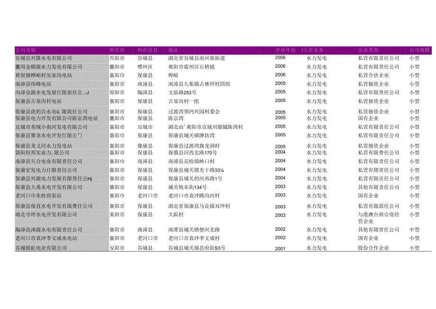
Task: Click opening year 2001
Action: click(280, 248)
